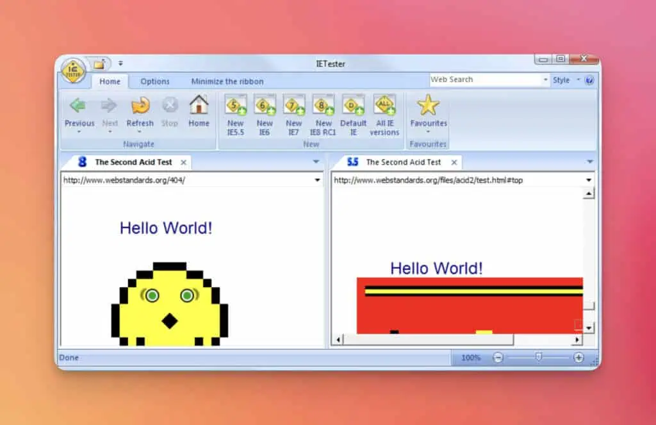Click the zoom slider handle
This screenshot has width=656, height=425.
pos(538,357)
